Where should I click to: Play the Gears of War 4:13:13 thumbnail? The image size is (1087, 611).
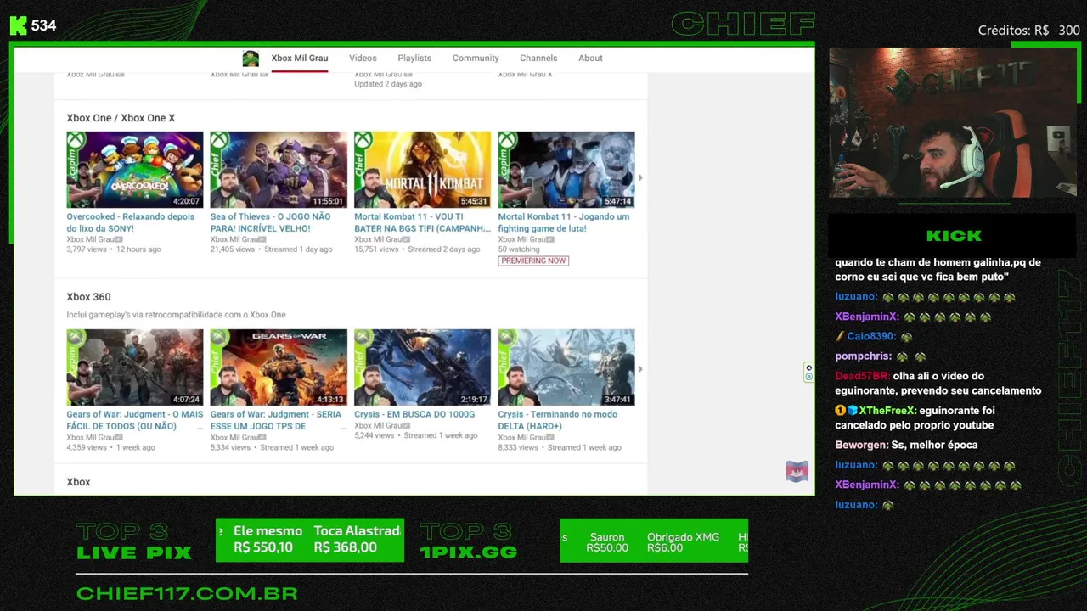point(279,367)
